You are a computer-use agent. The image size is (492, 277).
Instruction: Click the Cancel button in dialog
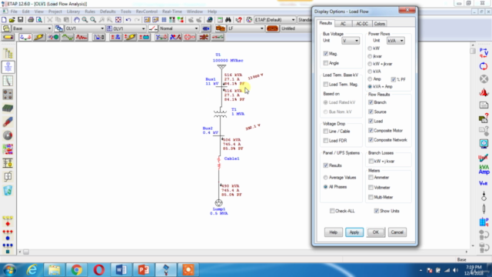point(397,232)
